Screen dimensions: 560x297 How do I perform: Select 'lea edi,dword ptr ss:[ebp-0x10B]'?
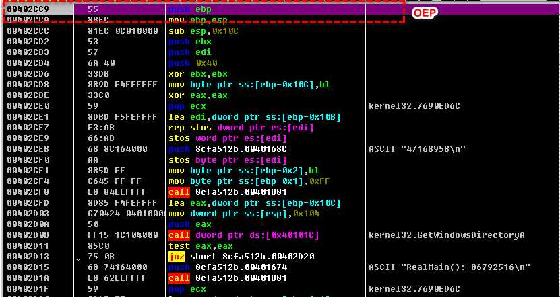click(254, 117)
